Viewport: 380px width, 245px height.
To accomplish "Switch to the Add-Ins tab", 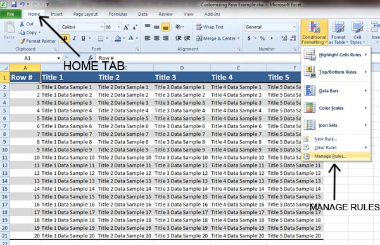I will (x=212, y=14).
